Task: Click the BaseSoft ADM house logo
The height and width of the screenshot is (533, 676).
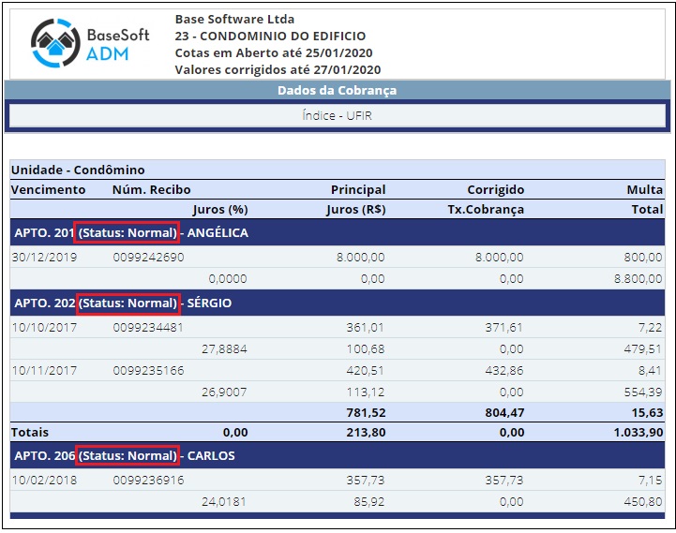Action: tap(55, 43)
